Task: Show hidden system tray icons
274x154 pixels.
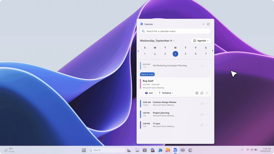Action: tap(242, 150)
